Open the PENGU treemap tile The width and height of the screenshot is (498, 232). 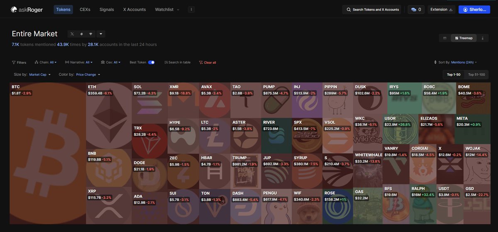276,206
